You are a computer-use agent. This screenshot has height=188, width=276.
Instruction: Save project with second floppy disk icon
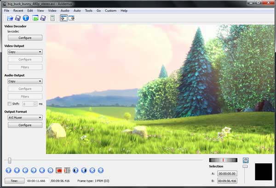43,18
